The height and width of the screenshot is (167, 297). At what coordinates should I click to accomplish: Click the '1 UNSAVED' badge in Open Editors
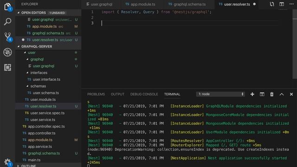pos(57,13)
